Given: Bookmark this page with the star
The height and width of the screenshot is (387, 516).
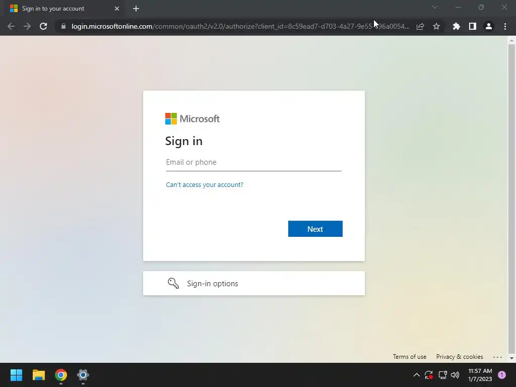Looking at the screenshot, I should pos(436,26).
